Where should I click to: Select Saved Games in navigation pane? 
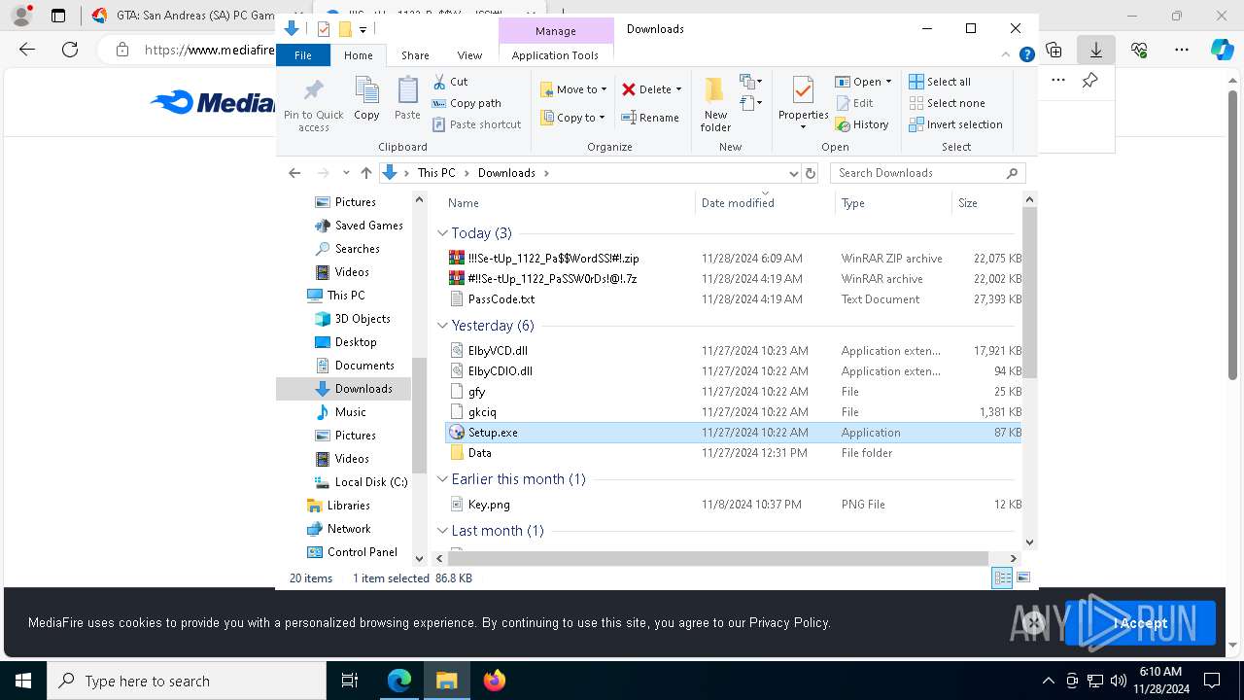359,226
